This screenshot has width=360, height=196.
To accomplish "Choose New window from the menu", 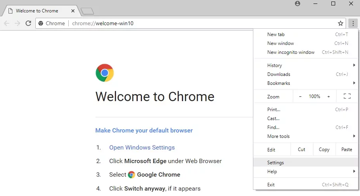I will pos(306,43).
